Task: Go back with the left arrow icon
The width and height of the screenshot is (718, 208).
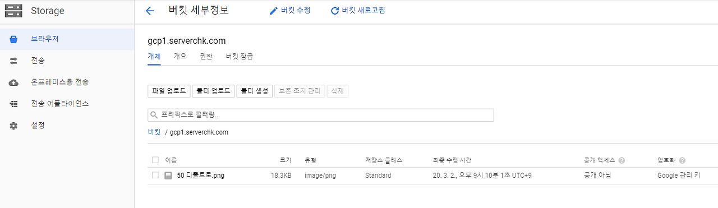Action: pos(150,11)
